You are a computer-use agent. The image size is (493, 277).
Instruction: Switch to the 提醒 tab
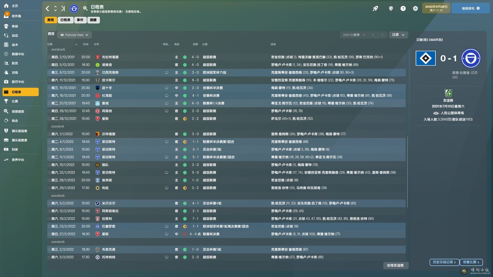[93, 20]
